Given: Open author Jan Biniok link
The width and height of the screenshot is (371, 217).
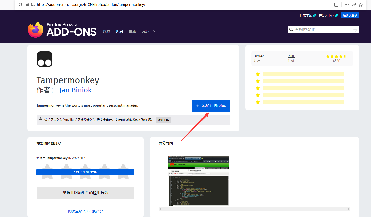Looking at the screenshot, I should coord(76,90).
